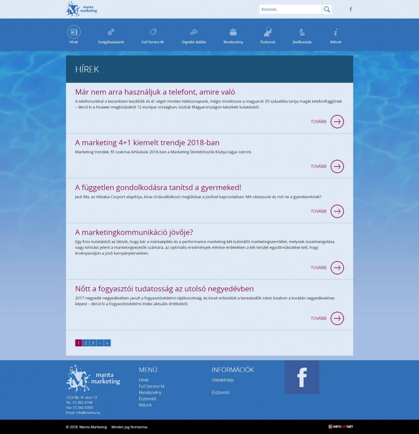Viewport: 419px width, 434px height.
Task: Open the Hírek menu label
Action: 74,42
